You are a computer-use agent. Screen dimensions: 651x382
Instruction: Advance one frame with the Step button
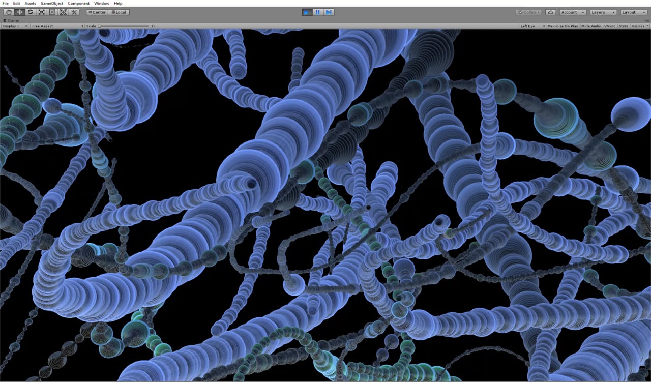click(329, 12)
